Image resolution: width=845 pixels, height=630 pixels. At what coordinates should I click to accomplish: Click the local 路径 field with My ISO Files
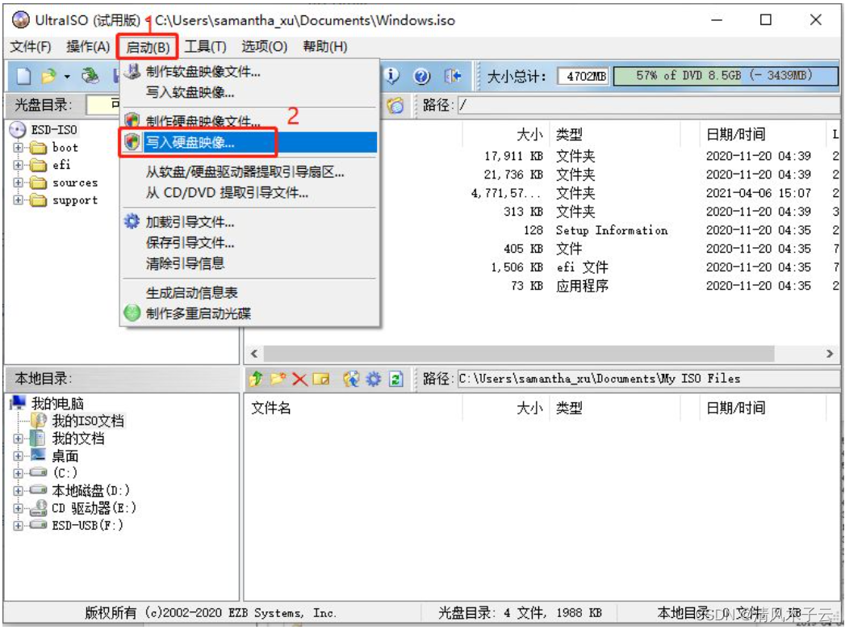click(649, 379)
